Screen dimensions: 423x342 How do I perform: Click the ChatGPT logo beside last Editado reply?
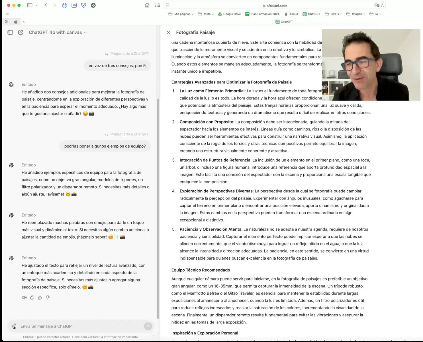coord(11,258)
